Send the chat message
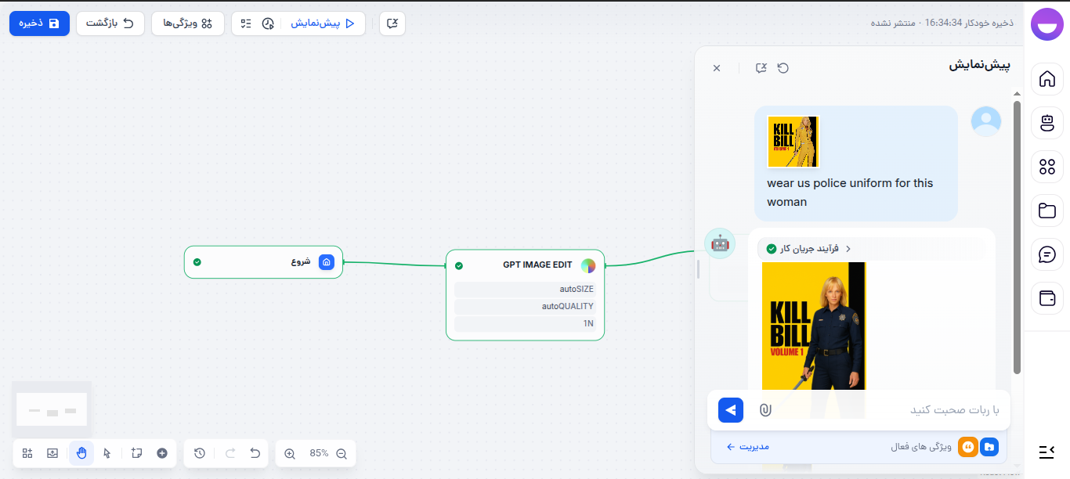This screenshot has height=479, width=1070. 731,410
